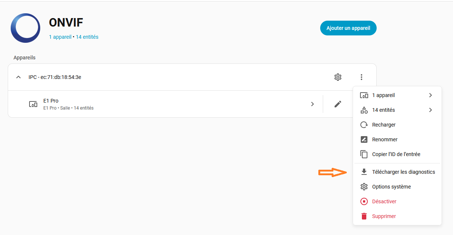Viewport: 453px width, 235px height.
Task: Click the Recharger reload icon
Action: tap(364, 125)
